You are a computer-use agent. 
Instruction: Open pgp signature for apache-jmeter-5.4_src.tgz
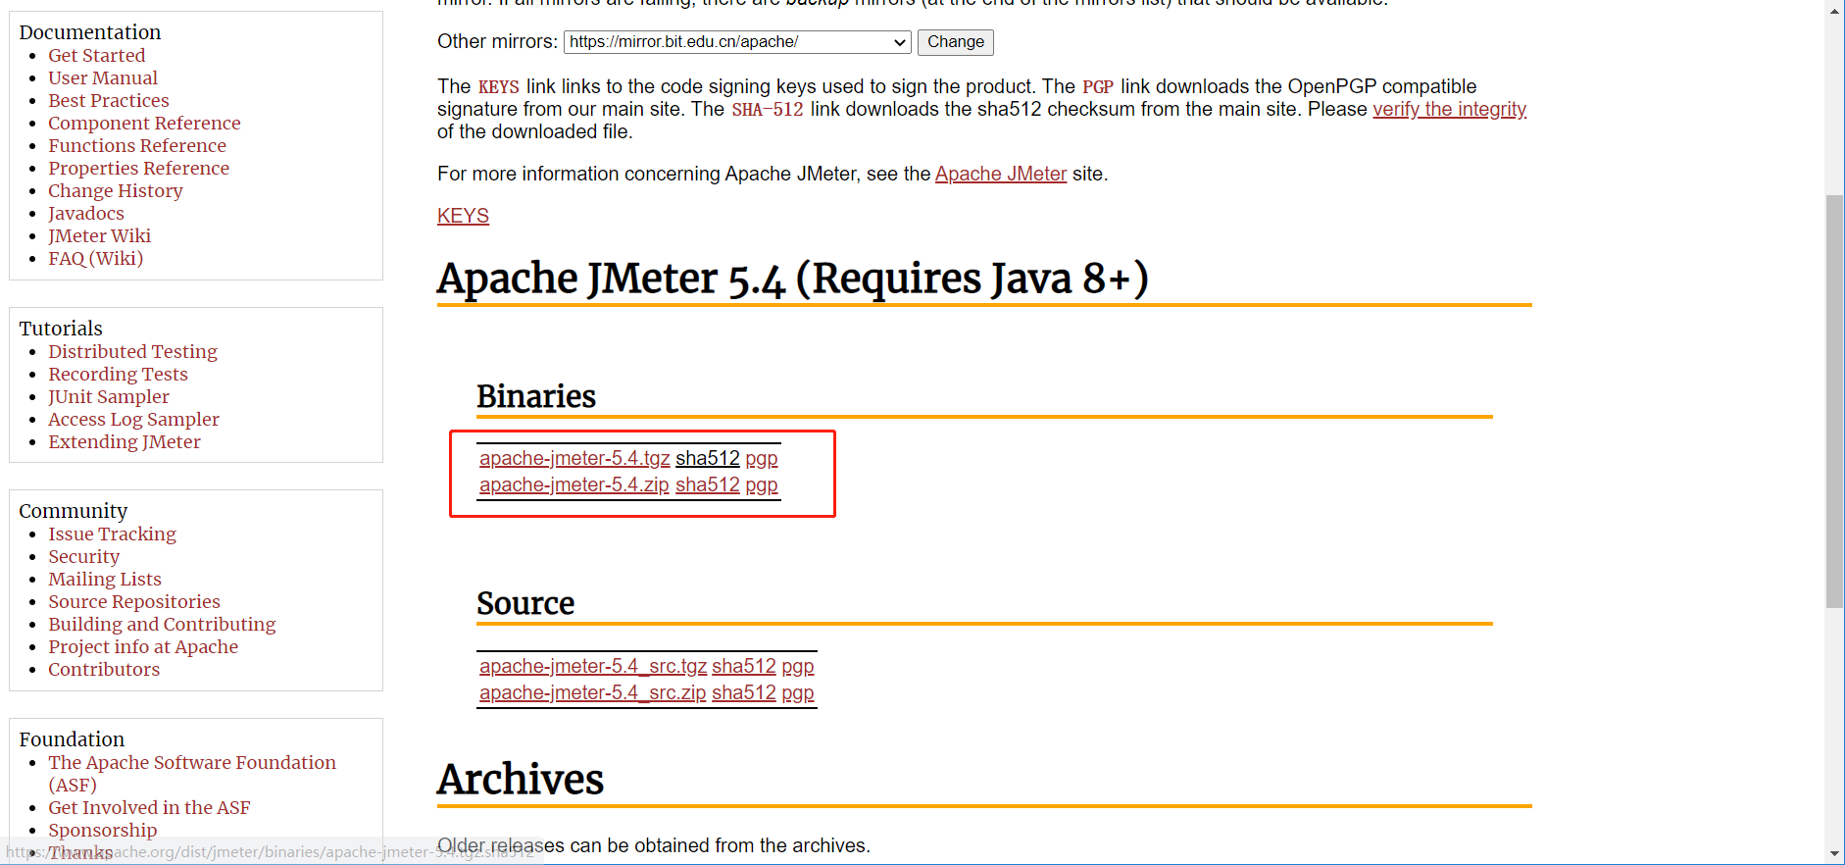pos(798,666)
